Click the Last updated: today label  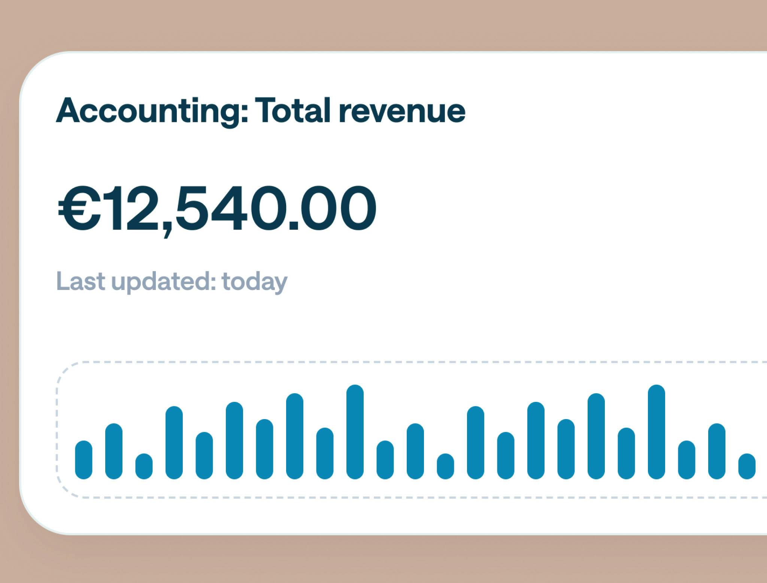click(172, 281)
